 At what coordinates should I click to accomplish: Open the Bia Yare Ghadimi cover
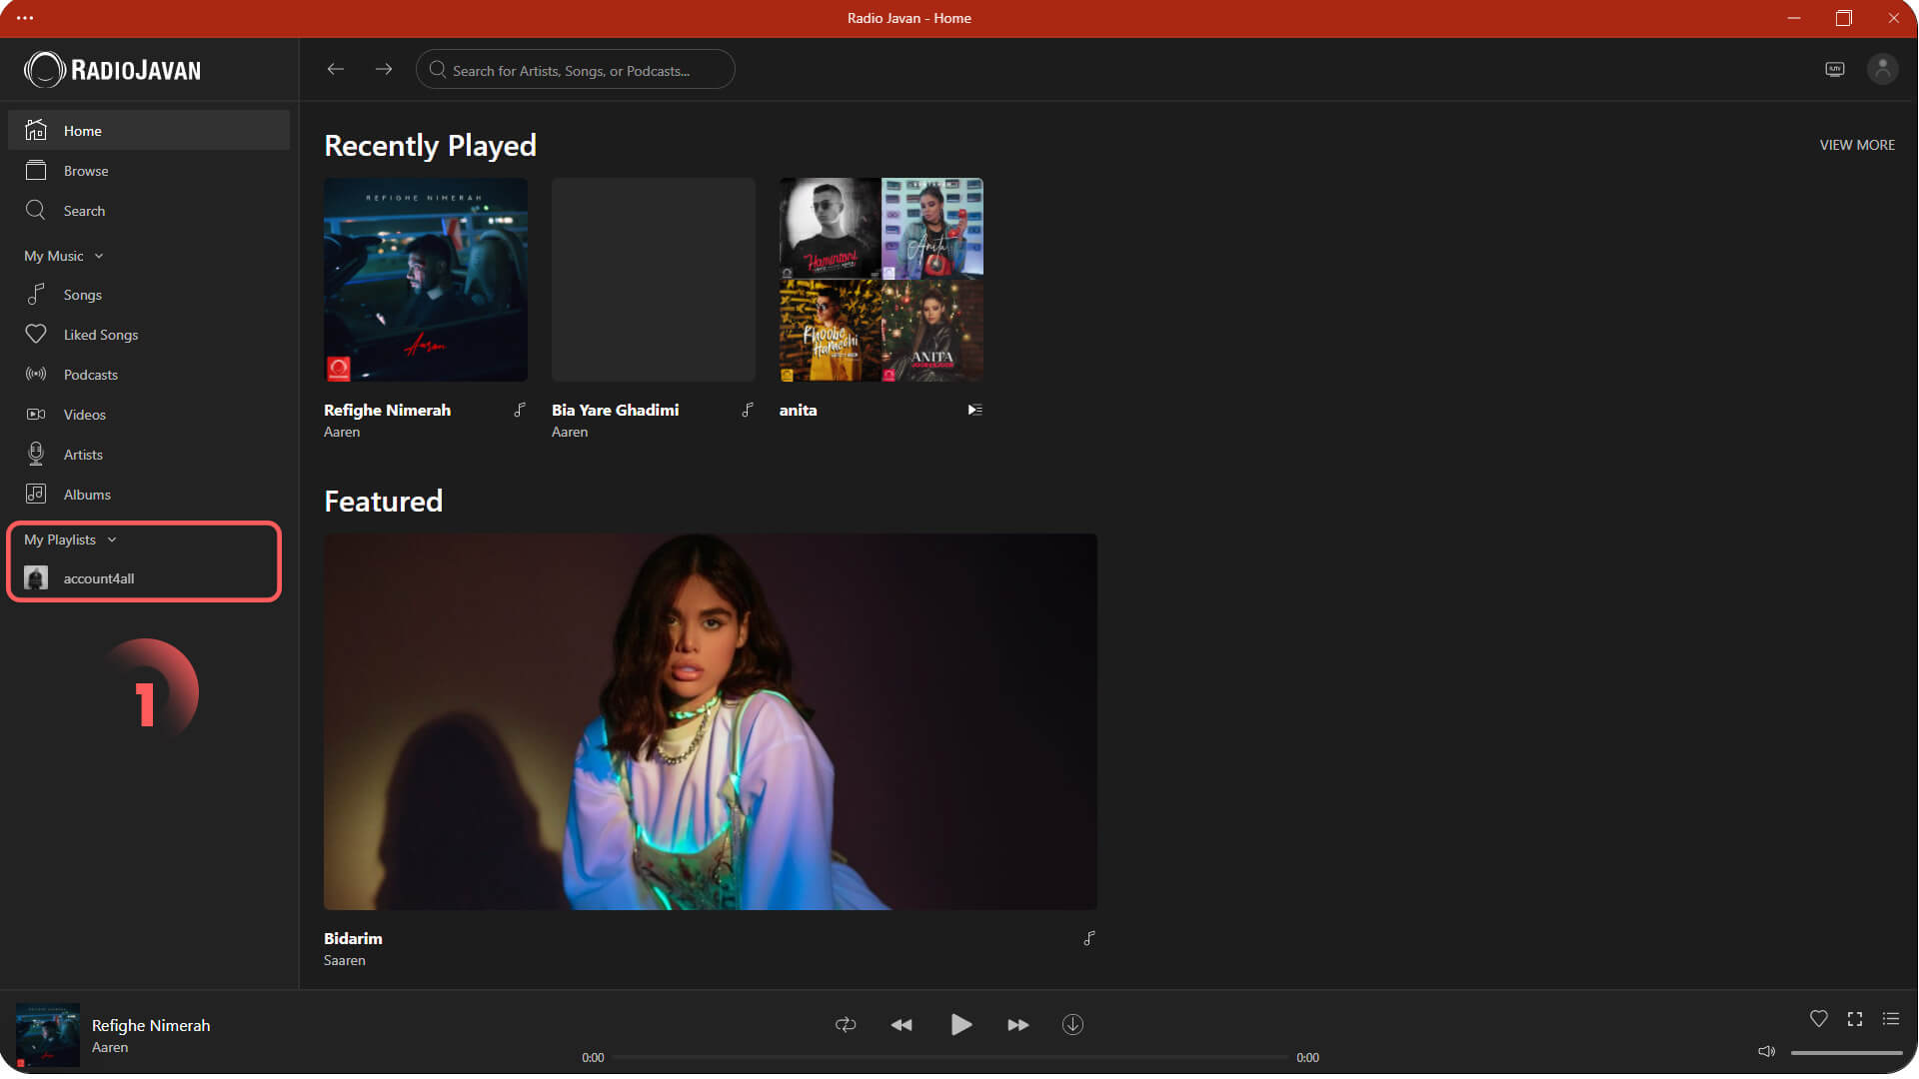pyautogui.click(x=654, y=280)
